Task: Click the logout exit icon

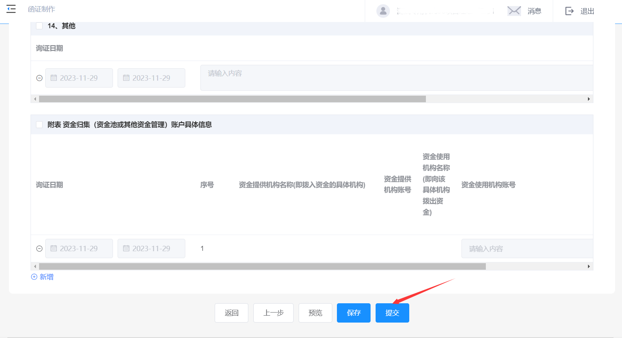Action: pyautogui.click(x=569, y=11)
